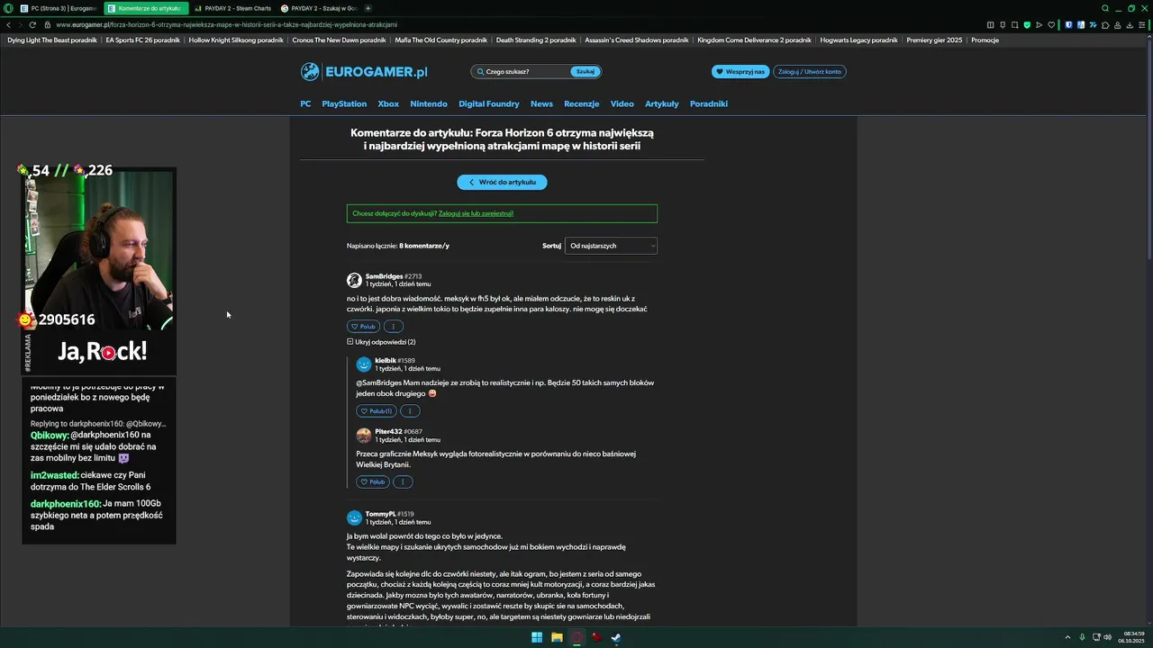Screen dimensions: 1153x648
Task: Open the Xbox nav section
Action: click(388, 103)
